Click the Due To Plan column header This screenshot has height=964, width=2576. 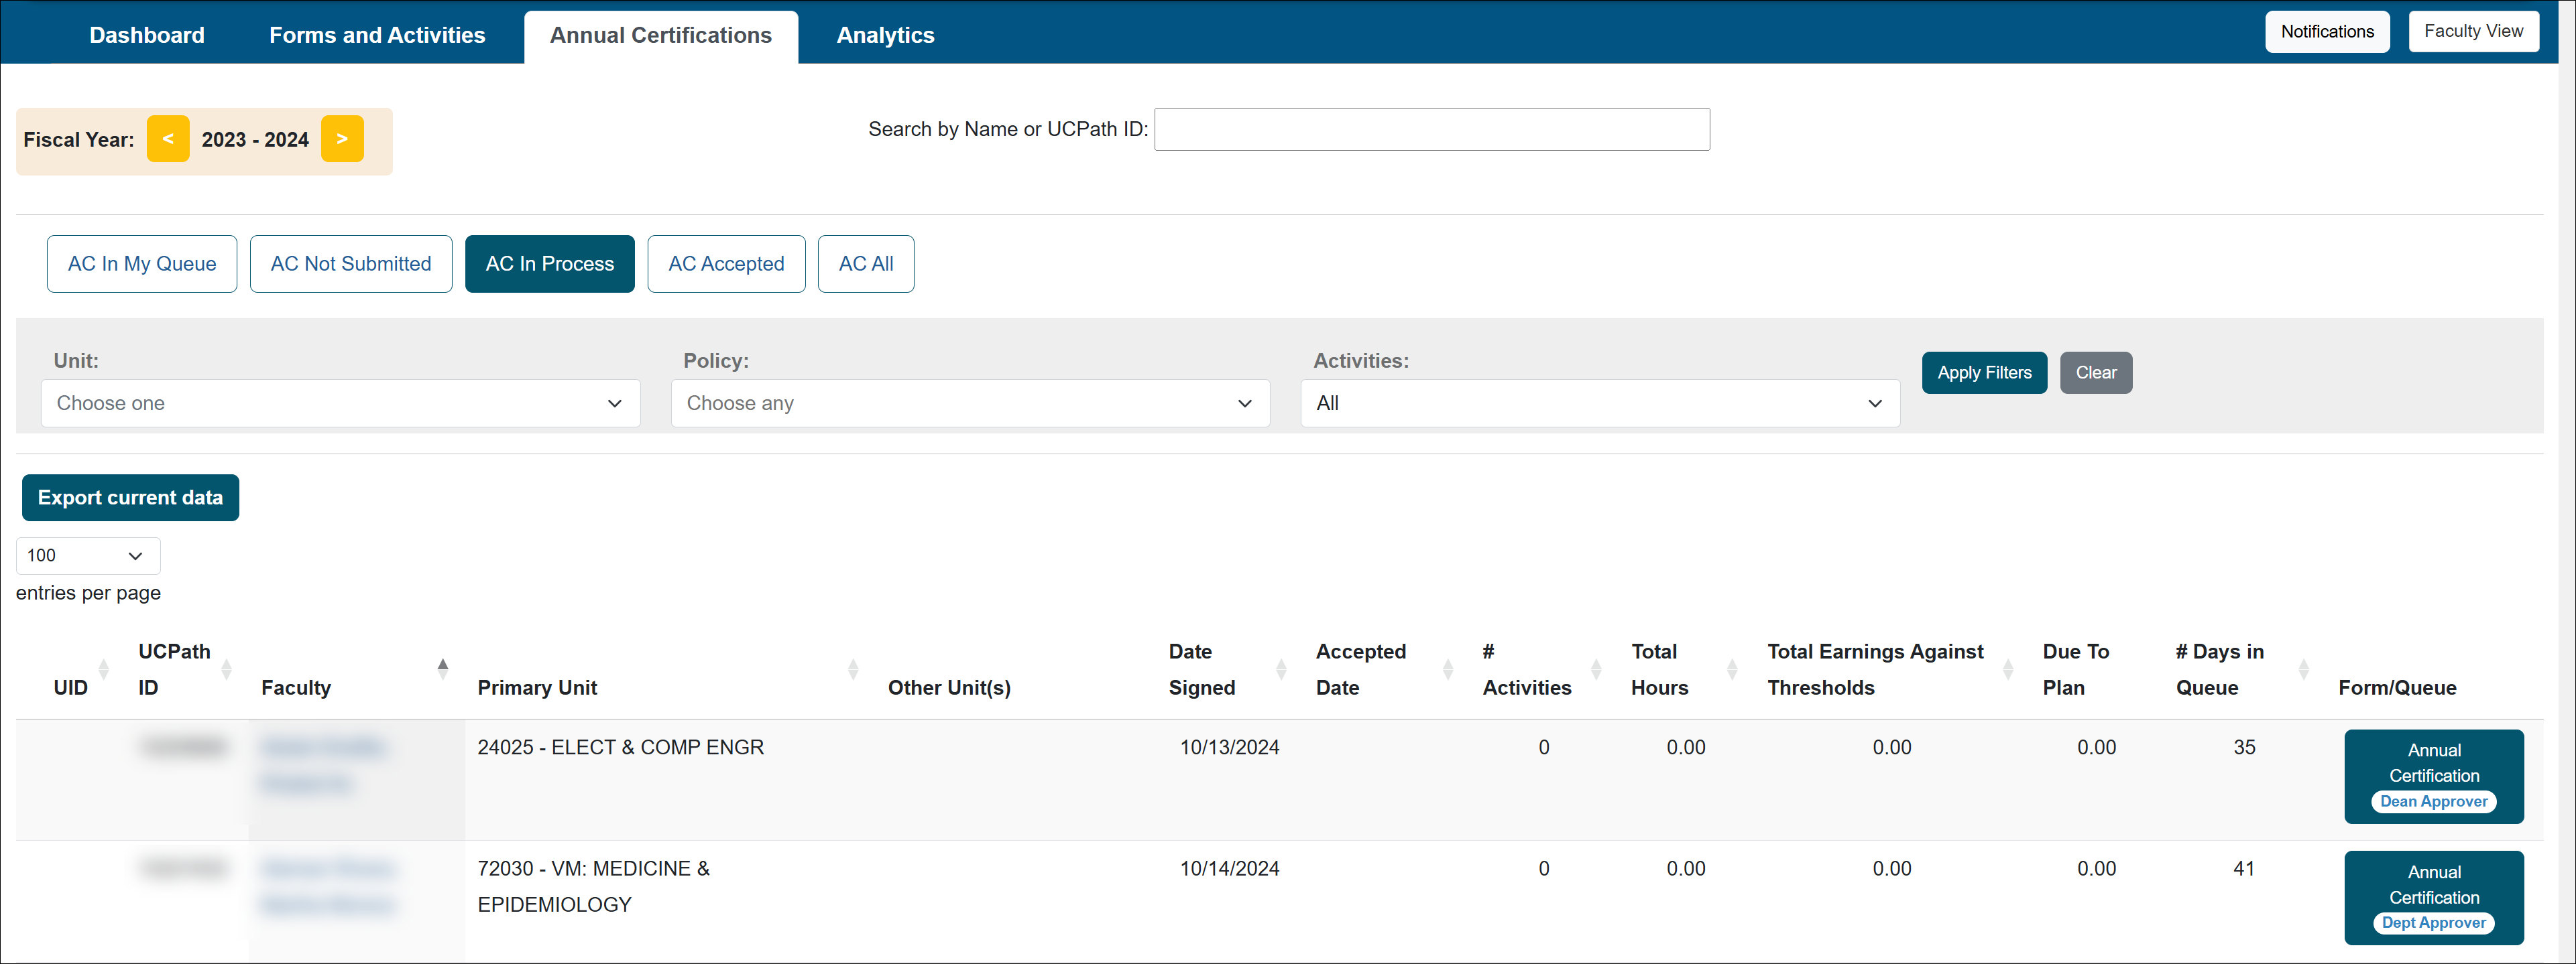(x=2075, y=669)
